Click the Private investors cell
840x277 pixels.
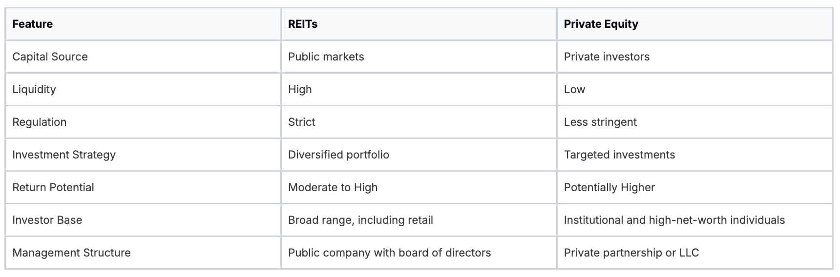click(607, 57)
